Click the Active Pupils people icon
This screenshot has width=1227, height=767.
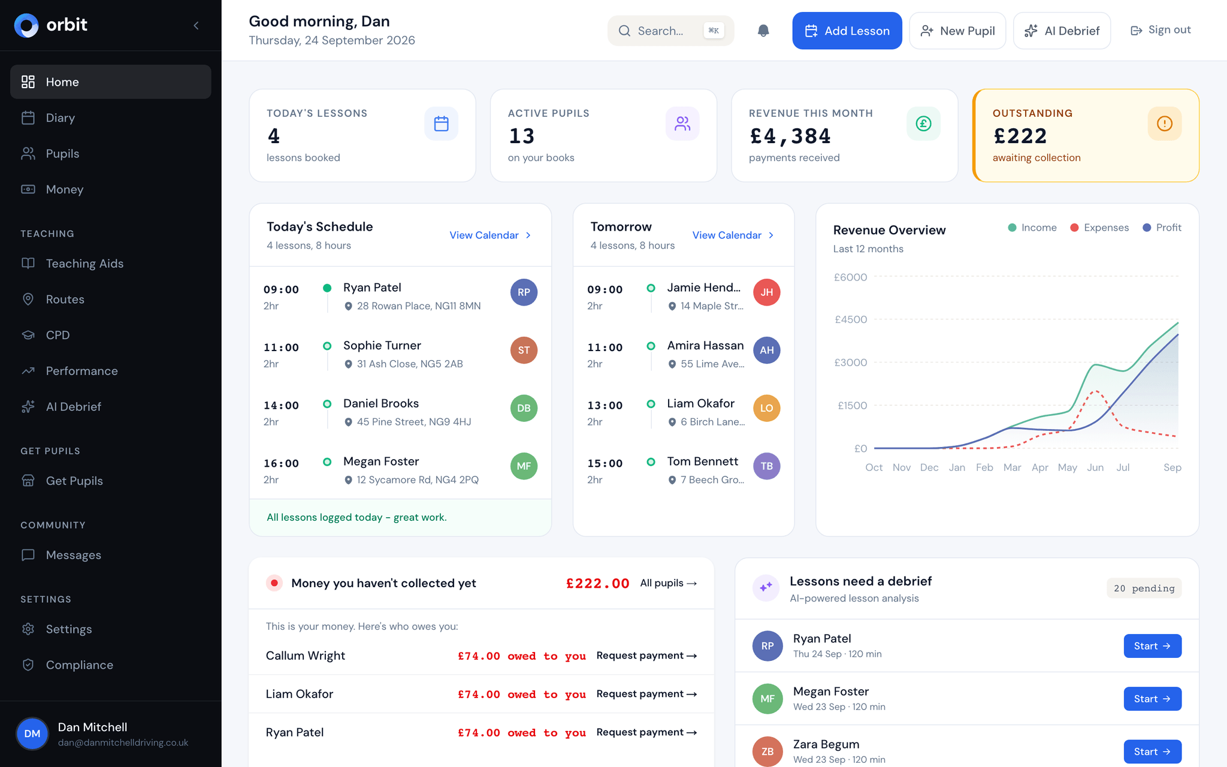tap(682, 123)
